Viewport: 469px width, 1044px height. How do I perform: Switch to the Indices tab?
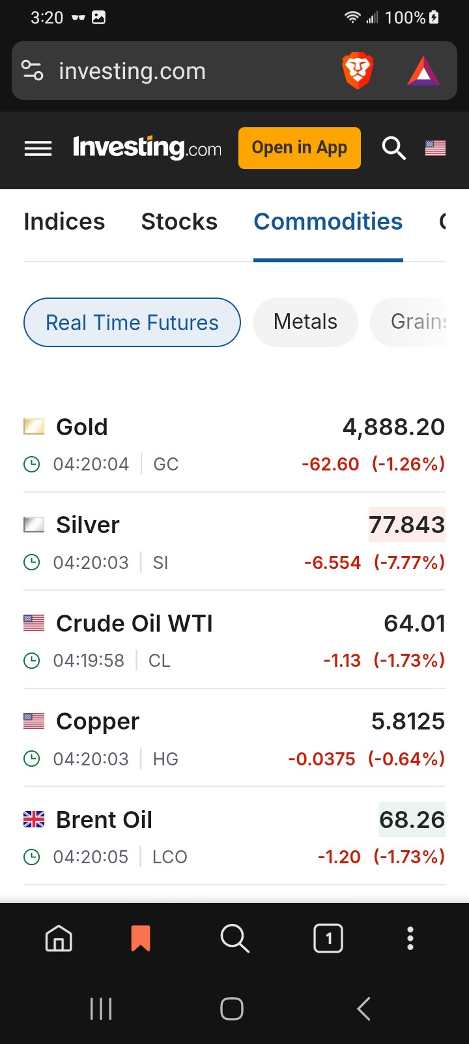click(x=64, y=222)
